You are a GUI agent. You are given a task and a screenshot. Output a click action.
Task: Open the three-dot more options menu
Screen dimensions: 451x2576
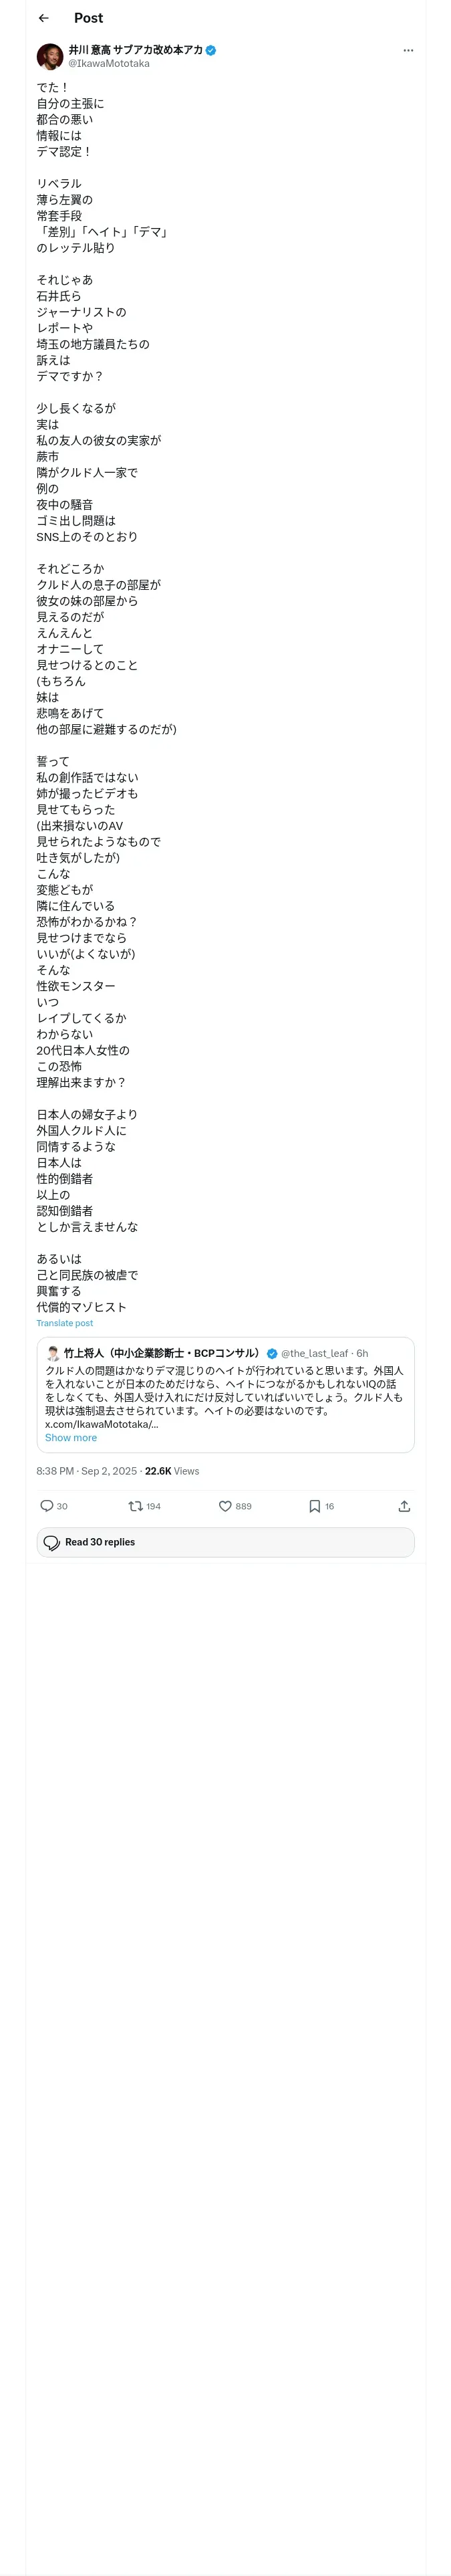408,50
